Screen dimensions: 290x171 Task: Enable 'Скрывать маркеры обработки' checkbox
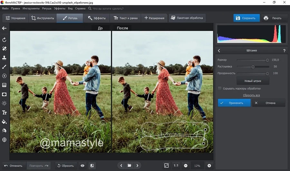click(x=220, y=88)
